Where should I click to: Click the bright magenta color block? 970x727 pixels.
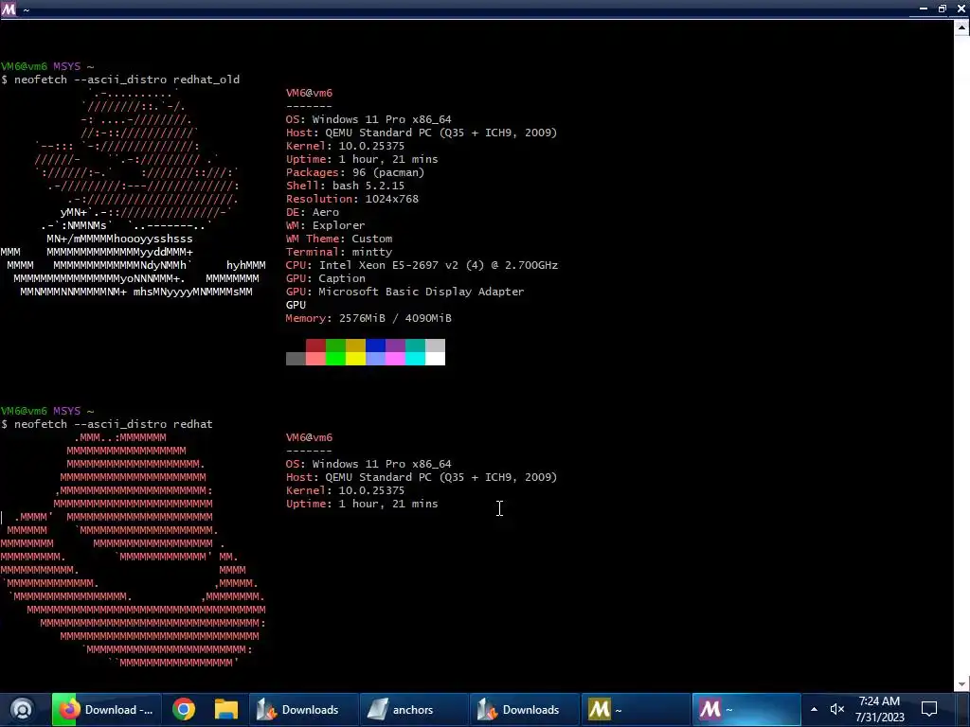(395, 359)
